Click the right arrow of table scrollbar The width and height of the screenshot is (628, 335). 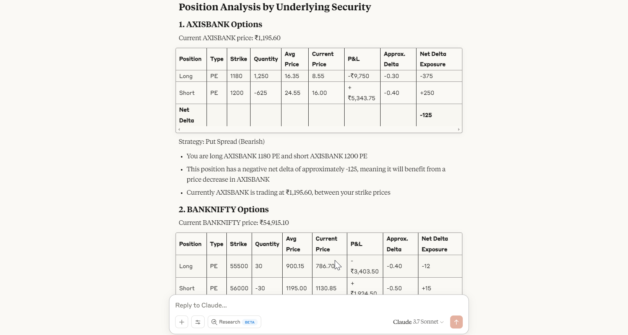click(x=459, y=130)
